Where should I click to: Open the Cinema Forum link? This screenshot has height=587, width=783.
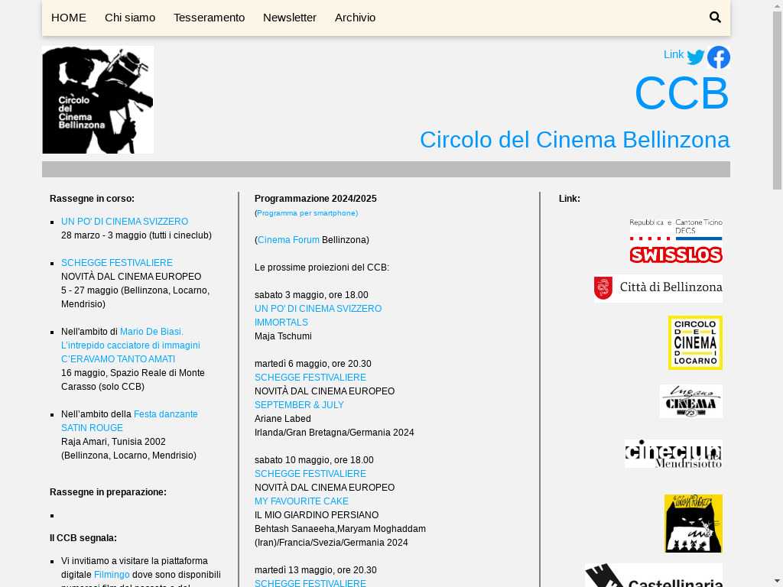pos(288,239)
